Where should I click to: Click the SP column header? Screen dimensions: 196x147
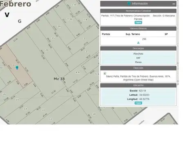[x=166, y=34]
